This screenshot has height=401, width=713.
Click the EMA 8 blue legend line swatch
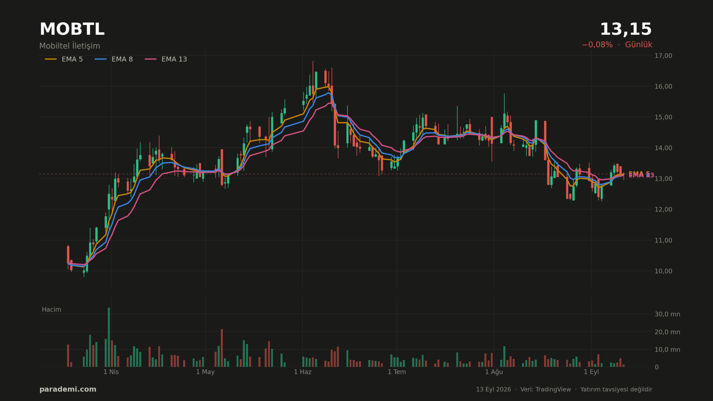click(101, 59)
